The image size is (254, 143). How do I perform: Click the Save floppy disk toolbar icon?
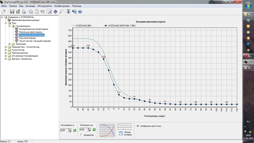[12, 12]
